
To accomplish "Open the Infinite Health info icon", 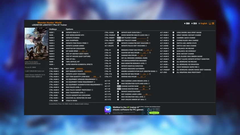I will pyautogui.click(x=79, y=32).
